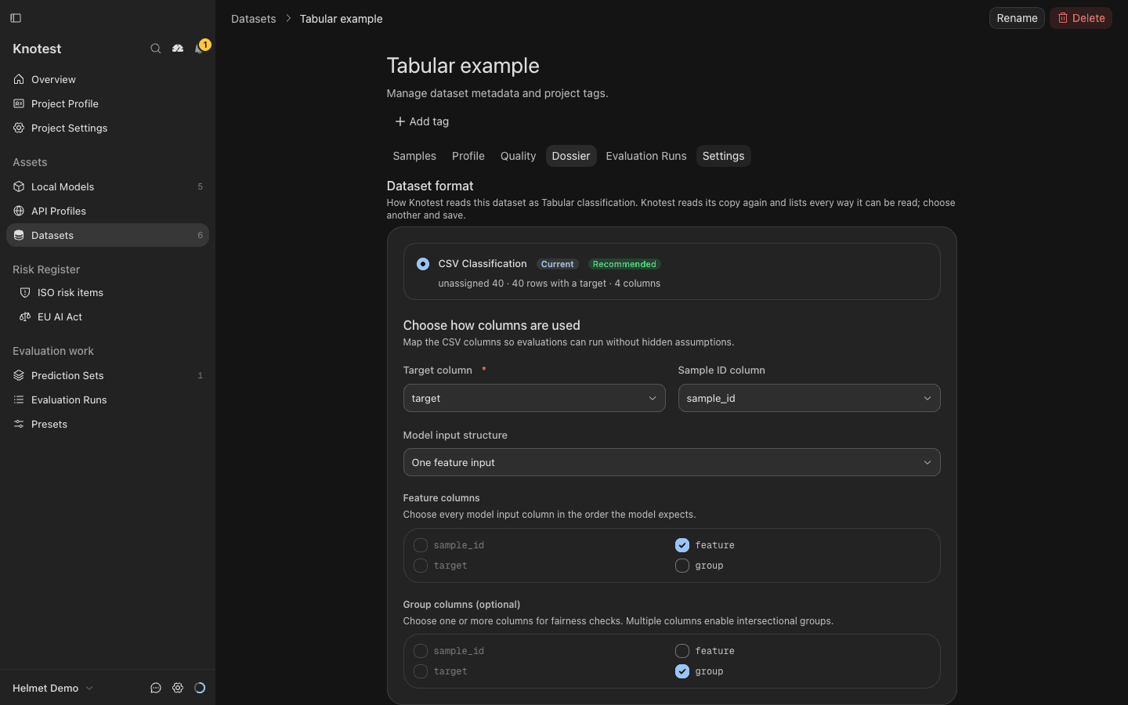Go to Datasets in the breadcrumb
The height and width of the screenshot is (705, 1128).
[254, 19]
